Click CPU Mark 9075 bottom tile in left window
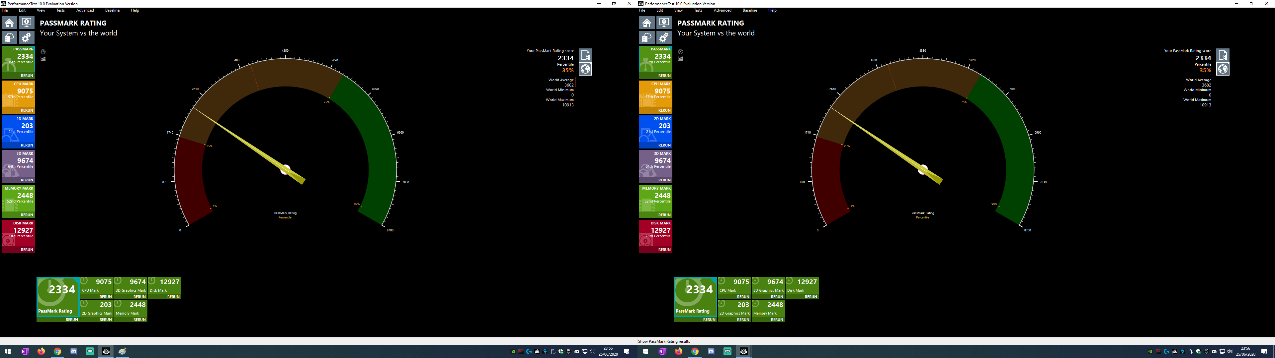The image size is (1275, 358). click(97, 286)
